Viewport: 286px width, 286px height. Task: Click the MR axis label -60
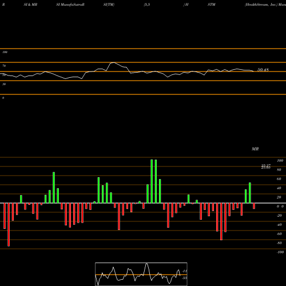point(279,234)
